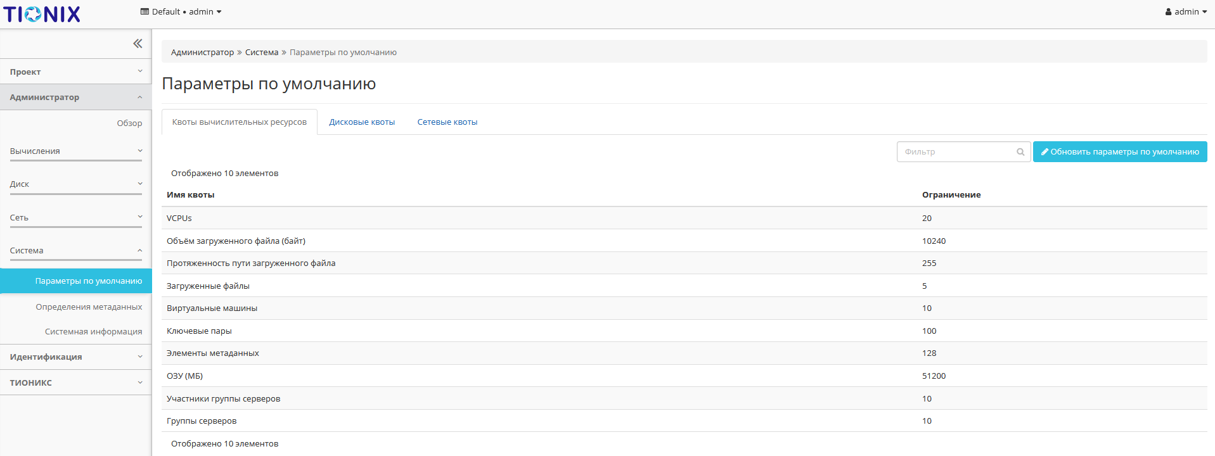The width and height of the screenshot is (1215, 456).
Task: Open the admin user menu
Action: click(1186, 12)
